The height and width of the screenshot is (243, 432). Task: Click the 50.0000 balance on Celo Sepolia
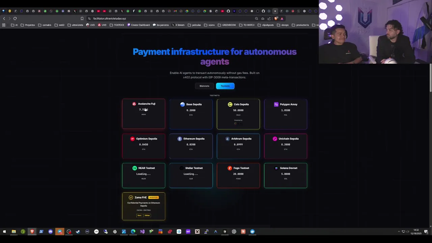pyautogui.click(x=238, y=110)
